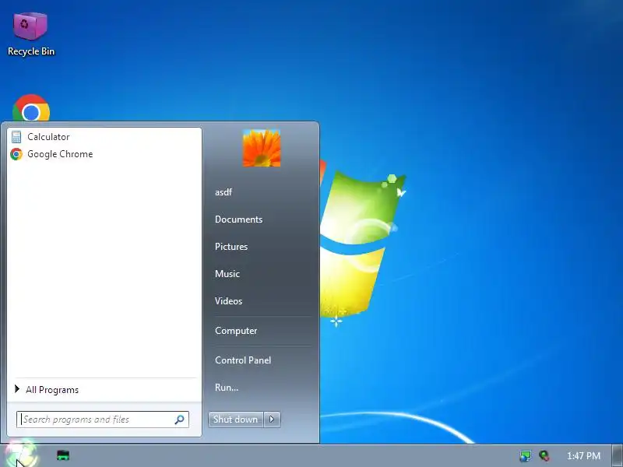Launch Google Chrome from the Start menu list
623x467 pixels.
coord(104,154)
